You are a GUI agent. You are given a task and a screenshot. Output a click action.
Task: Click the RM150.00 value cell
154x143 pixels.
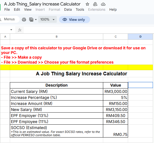tap(115, 104)
